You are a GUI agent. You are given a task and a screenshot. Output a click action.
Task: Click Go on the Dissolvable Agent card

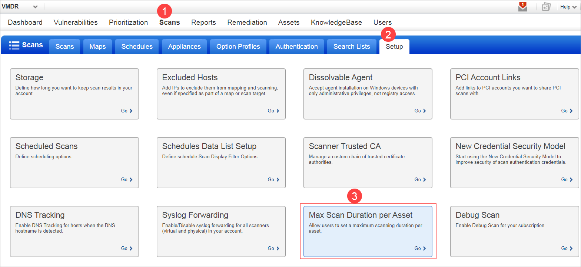coord(420,111)
